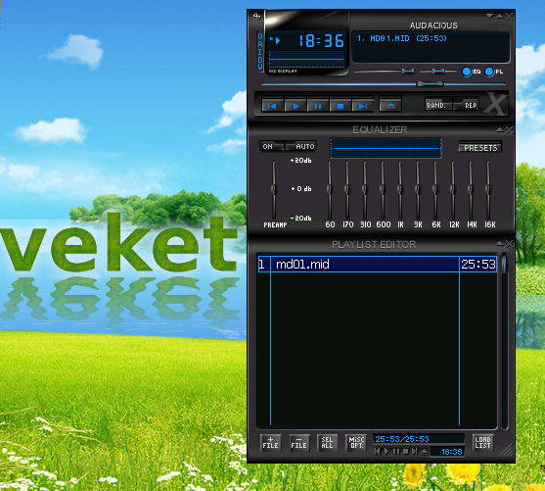Click the playlist editor resize grip corner

tap(506, 450)
